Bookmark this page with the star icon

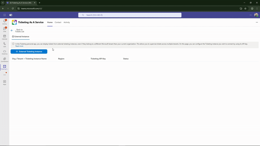pyautogui.click(x=245, y=8)
